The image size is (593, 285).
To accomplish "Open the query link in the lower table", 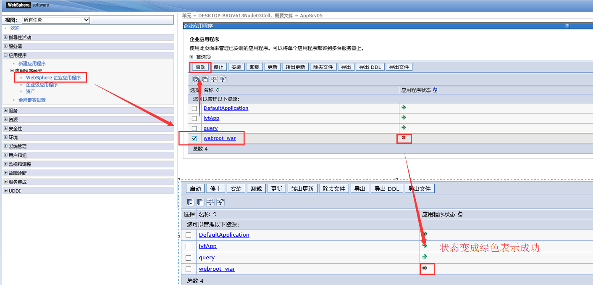I will 207,258.
